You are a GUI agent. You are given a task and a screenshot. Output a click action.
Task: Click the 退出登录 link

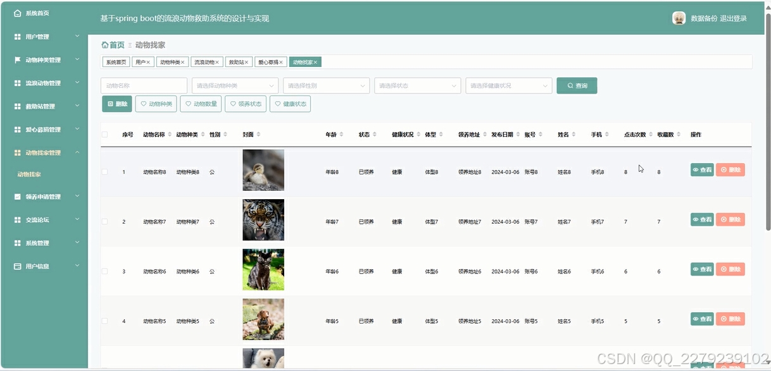coord(734,18)
